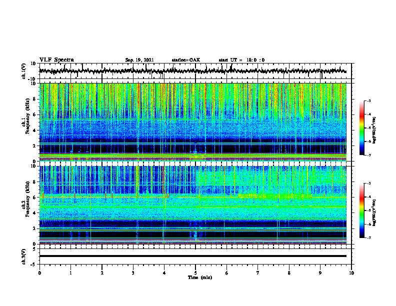396x306 pixels.
Task: Click the 'ch.1(V)' waveform axis label
Action: coord(24,71)
